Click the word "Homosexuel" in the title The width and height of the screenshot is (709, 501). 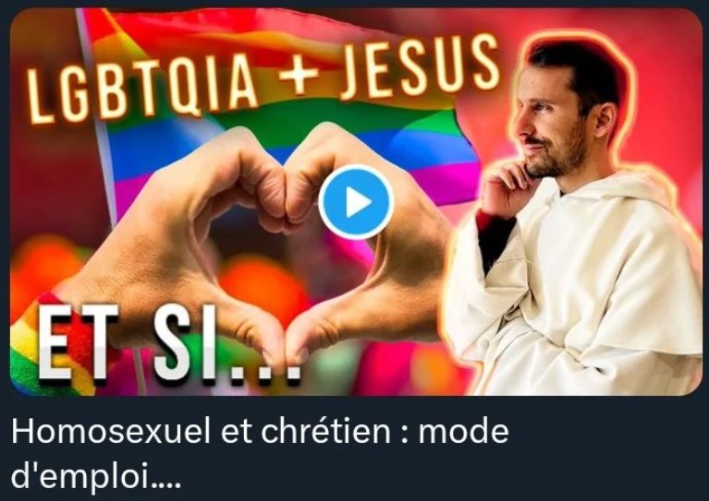(x=111, y=432)
